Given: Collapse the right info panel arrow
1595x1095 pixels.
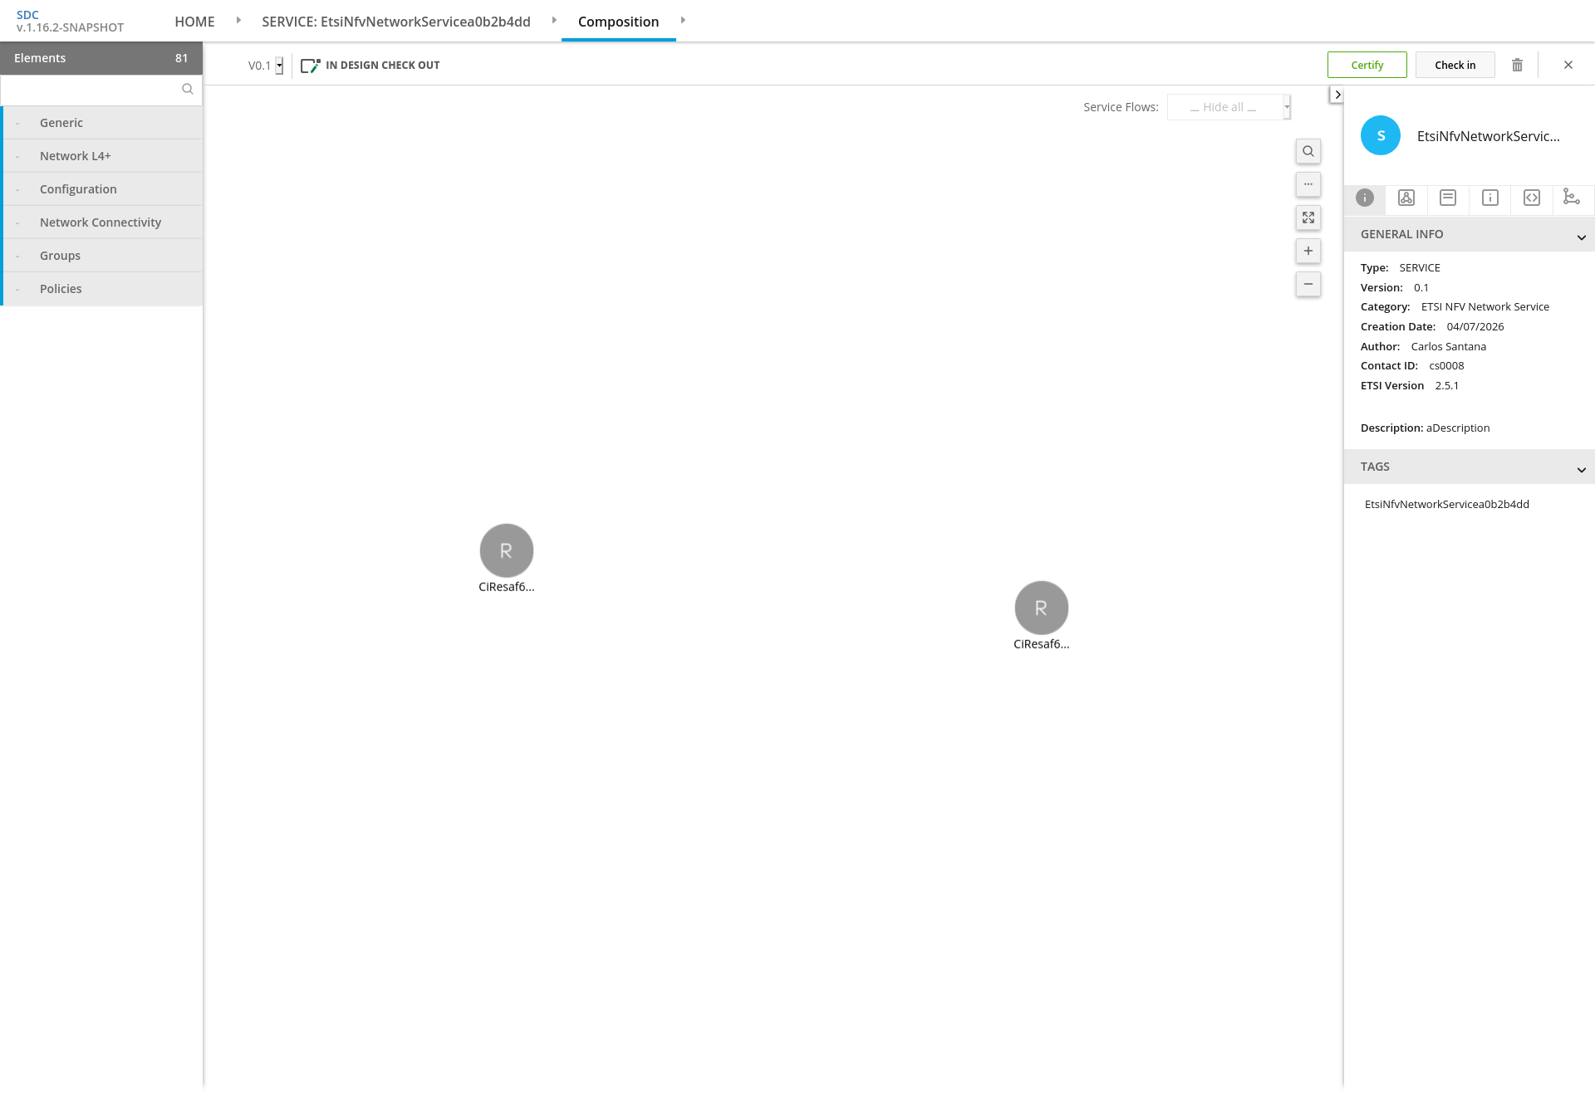Looking at the screenshot, I should pos(1337,95).
